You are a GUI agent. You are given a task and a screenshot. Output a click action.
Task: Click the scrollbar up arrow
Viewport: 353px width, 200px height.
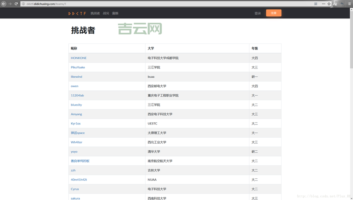tap(351, 10)
